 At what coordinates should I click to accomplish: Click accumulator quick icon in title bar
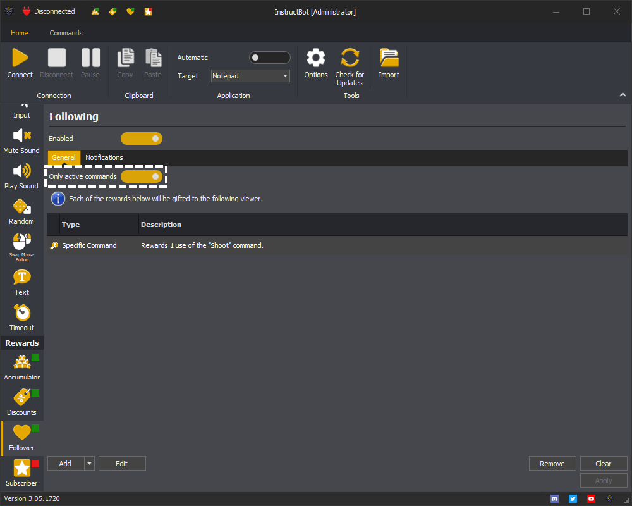[x=95, y=12]
